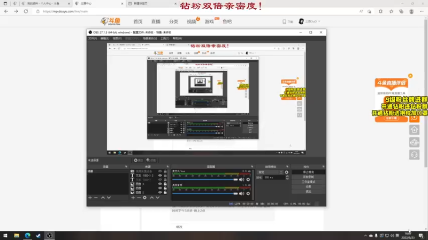Toggle visibility of the 图像 2 source
Image resolution: width=428 pixels, height=240 pixels.
[x=160, y=193]
